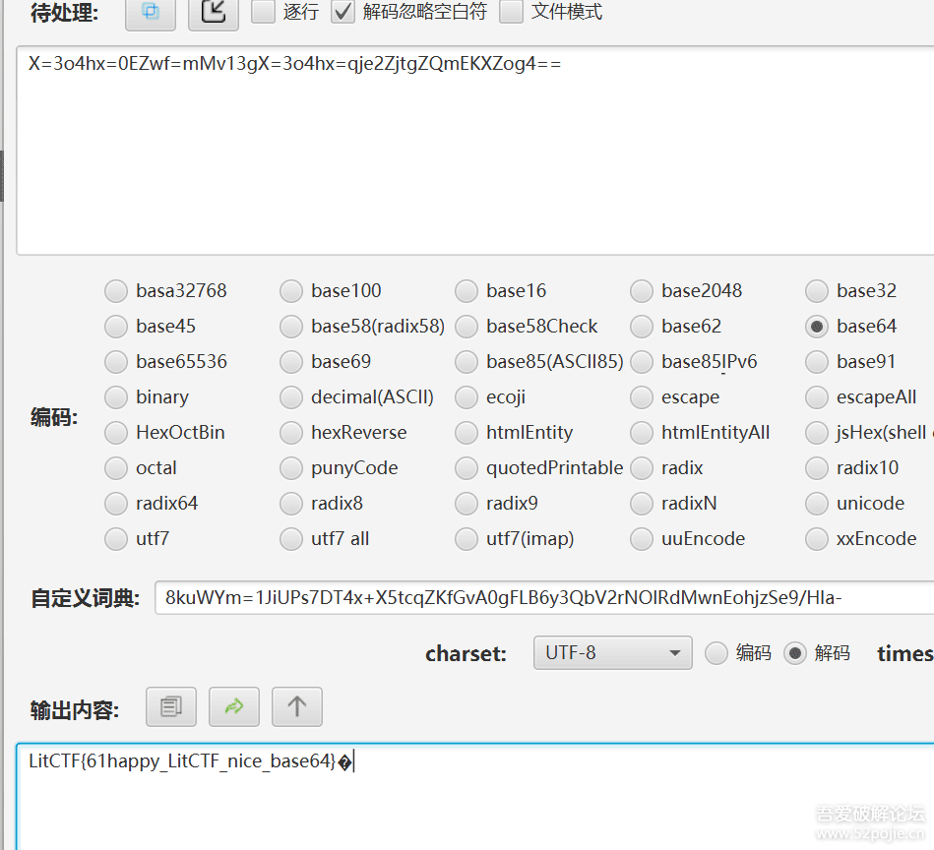Copy output using the document icon near 输出内容
Screen dimensions: 934x850
click(x=171, y=706)
